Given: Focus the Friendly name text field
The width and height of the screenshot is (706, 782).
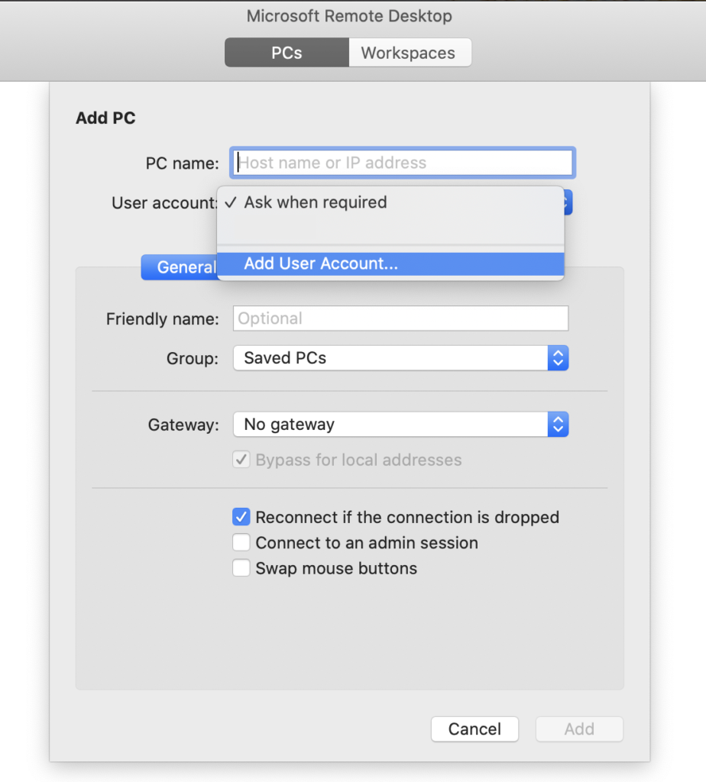Looking at the screenshot, I should pos(400,318).
